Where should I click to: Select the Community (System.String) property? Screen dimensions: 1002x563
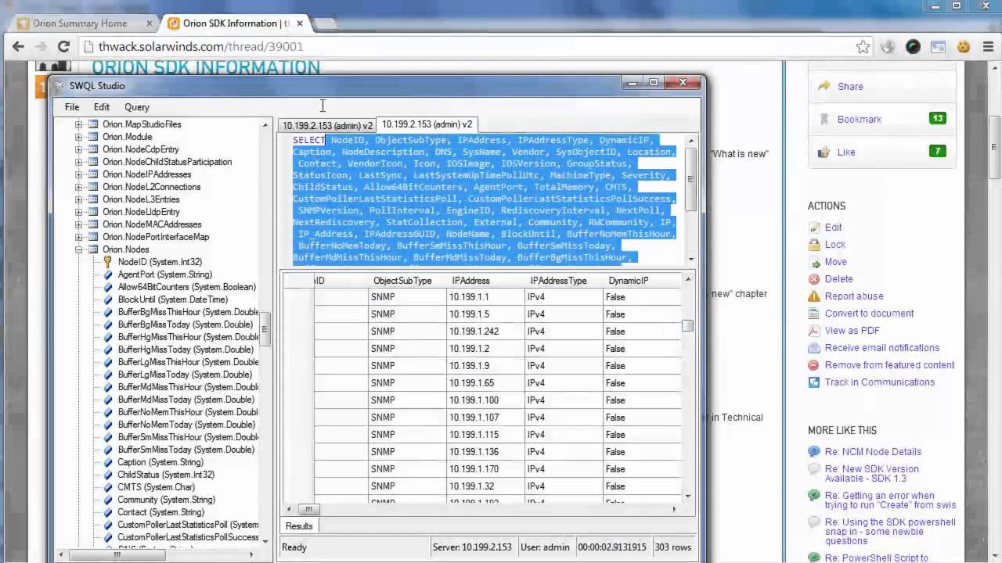pos(166,500)
